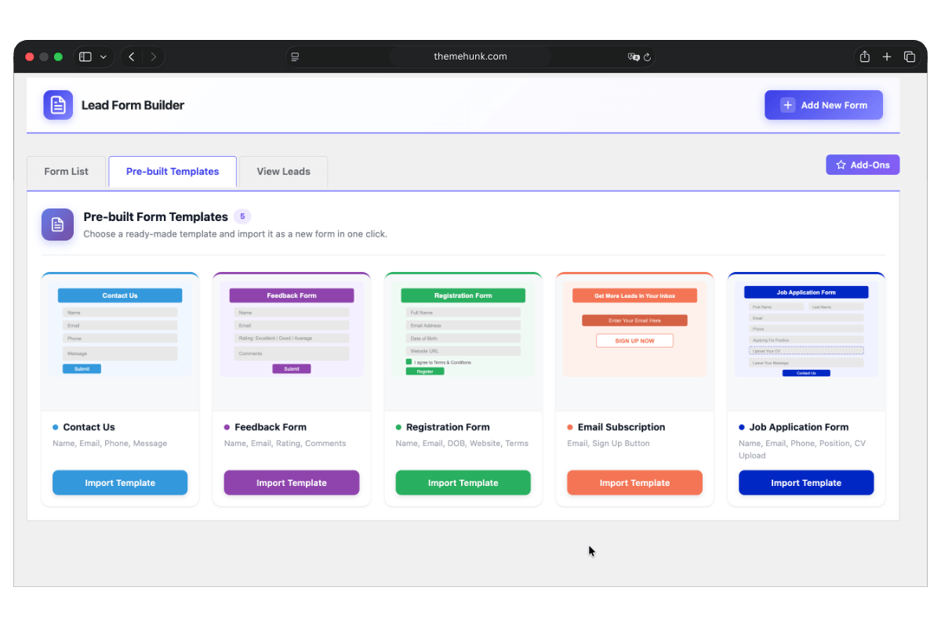
Task: Go forward using browser forward arrow
Action: coord(154,56)
